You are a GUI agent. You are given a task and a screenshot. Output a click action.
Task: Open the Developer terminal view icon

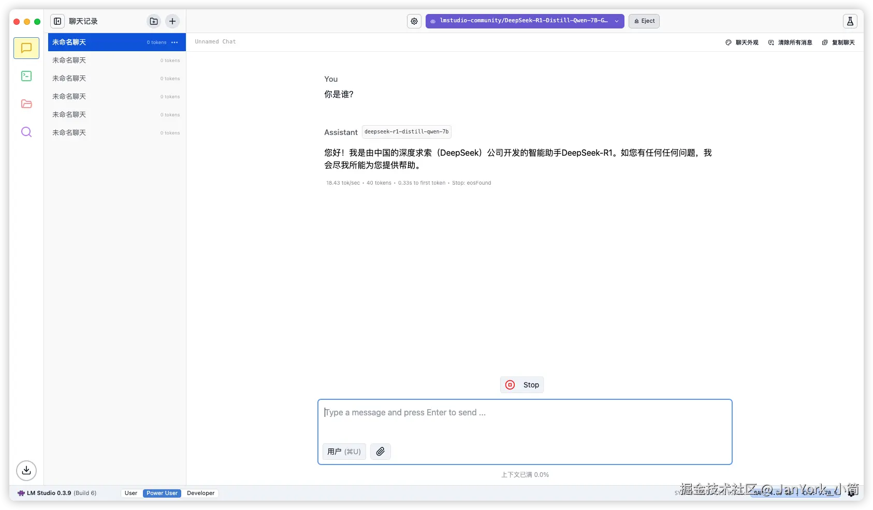26,76
